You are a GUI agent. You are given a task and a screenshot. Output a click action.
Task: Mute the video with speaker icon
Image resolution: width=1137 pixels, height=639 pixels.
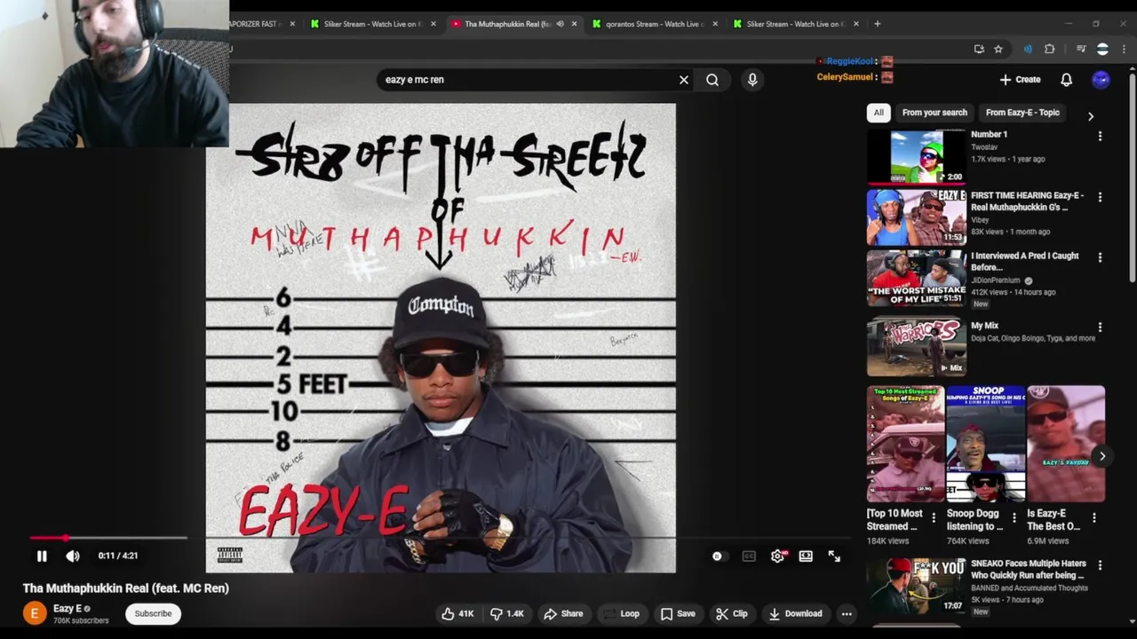tap(73, 556)
